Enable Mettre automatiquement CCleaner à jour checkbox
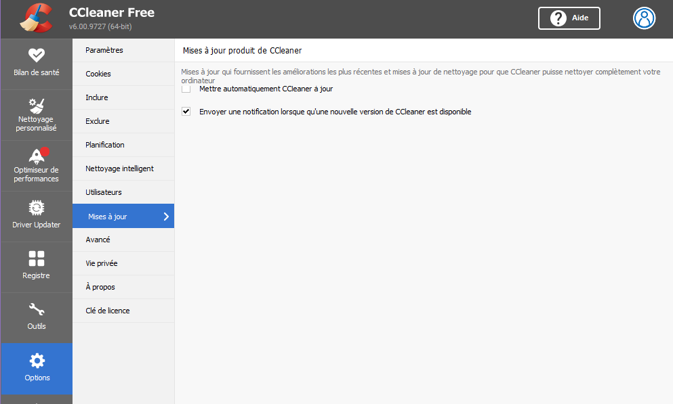 click(186, 89)
